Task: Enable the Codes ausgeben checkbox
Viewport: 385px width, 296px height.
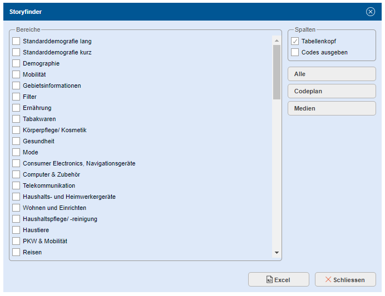Action: click(295, 52)
